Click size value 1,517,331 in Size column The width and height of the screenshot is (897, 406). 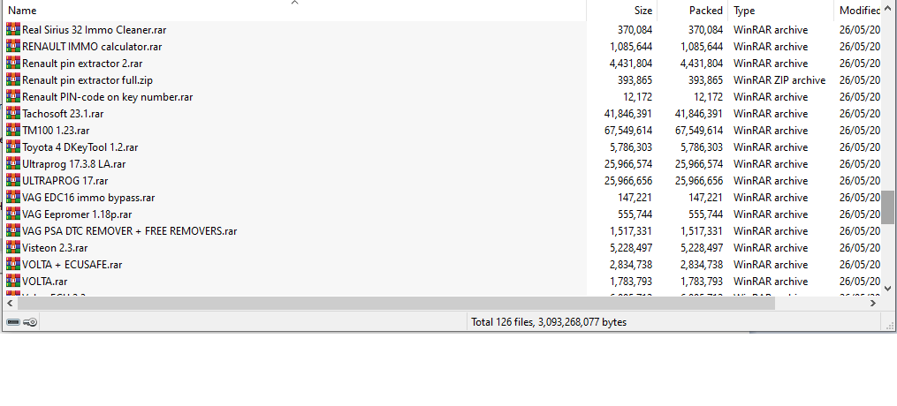coord(630,231)
